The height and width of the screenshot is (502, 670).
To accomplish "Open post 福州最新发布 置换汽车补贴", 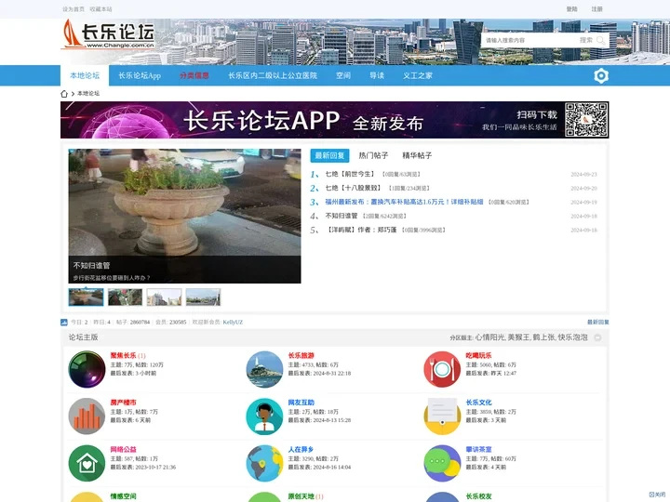I will click(x=404, y=202).
